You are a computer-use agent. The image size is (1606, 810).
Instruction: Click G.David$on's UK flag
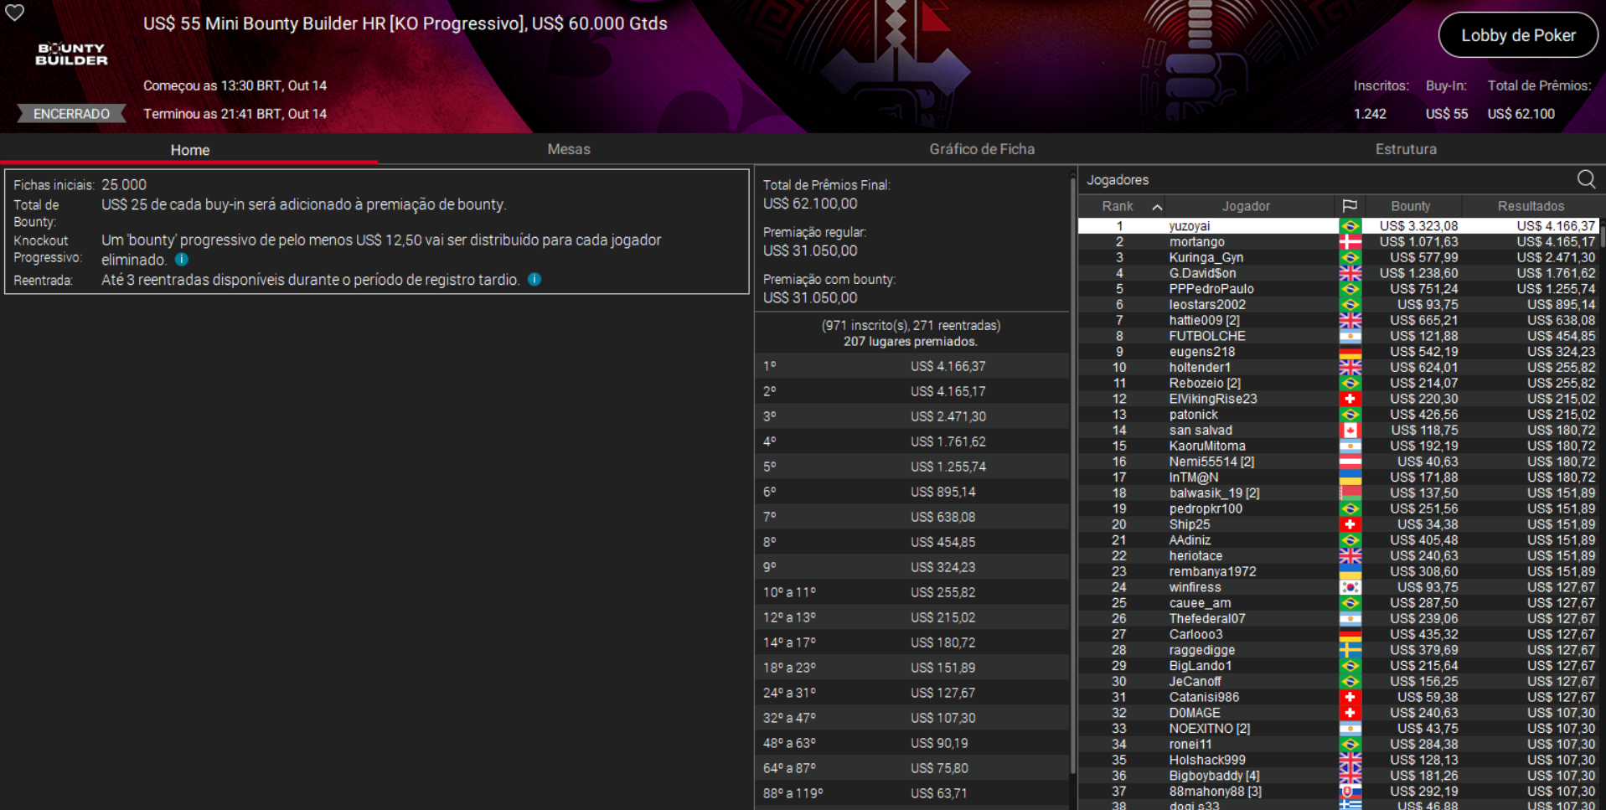[x=1350, y=273]
